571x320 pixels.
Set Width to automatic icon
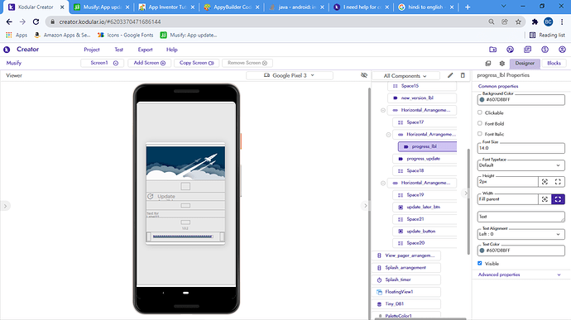545,199
